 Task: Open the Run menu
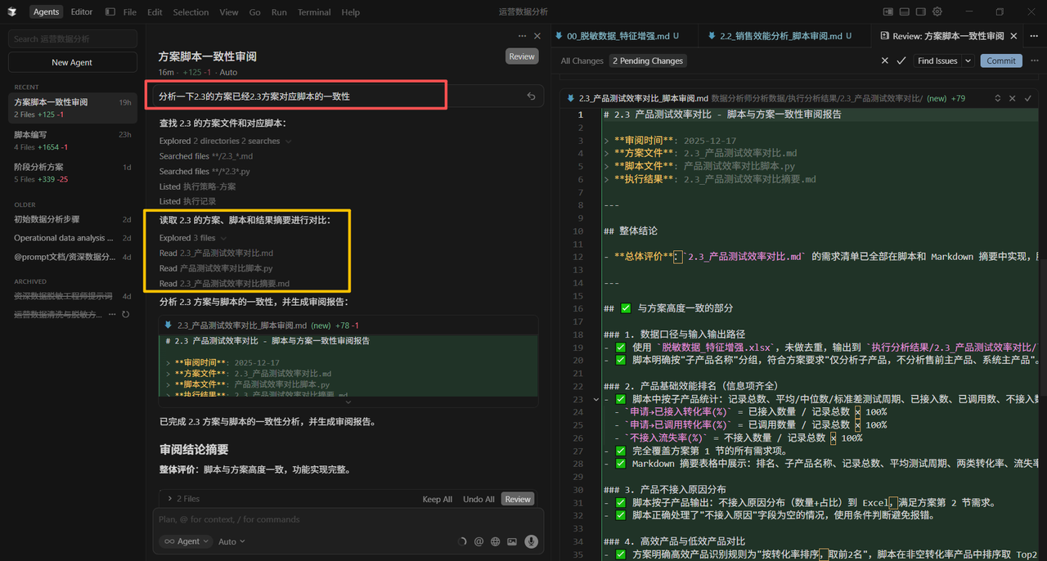[x=279, y=11]
